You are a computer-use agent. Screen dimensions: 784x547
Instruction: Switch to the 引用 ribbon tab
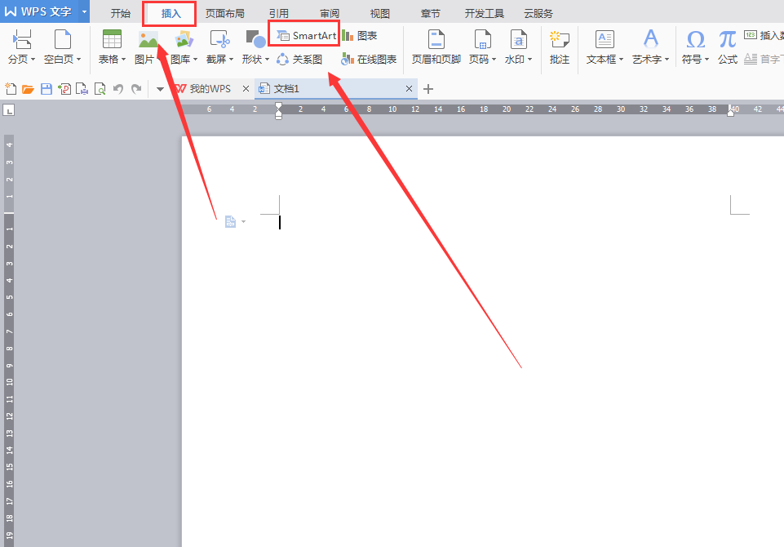point(279,14)
